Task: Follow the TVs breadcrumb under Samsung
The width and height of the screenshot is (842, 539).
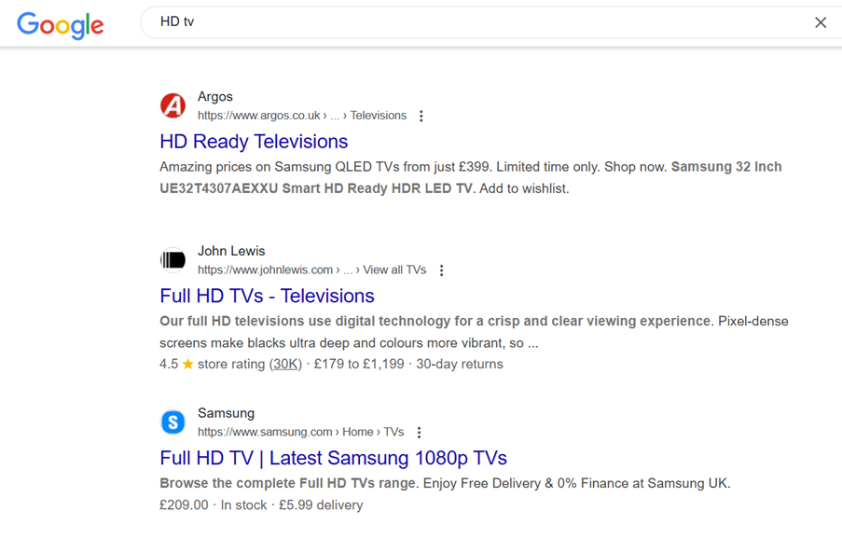Action: click(x=393, y=432)
